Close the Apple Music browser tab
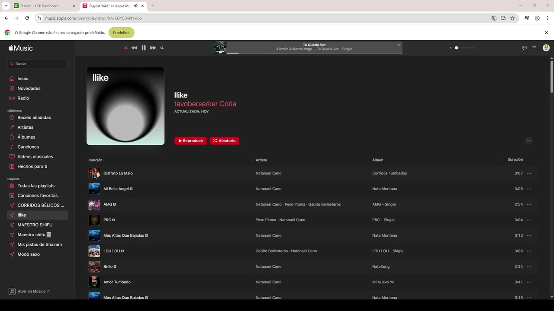 [x=142, y=6]
